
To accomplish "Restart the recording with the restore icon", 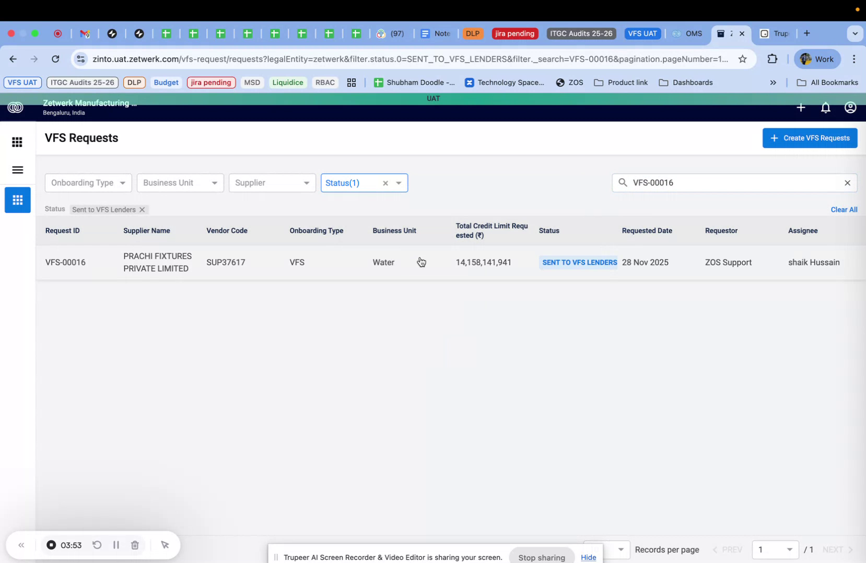I will pyautogui.click(x=97, y=545).
